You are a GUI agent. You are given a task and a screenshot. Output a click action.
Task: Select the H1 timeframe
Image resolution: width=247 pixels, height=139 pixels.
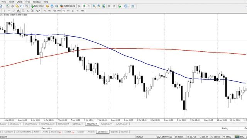pyautogui.click(x=64, y=11)
